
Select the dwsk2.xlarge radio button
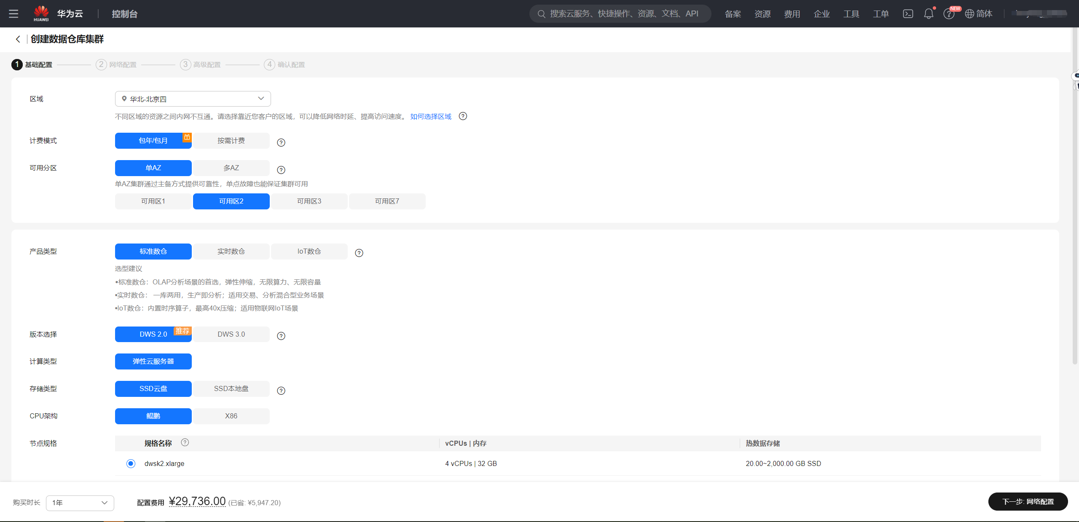(131, 463)
